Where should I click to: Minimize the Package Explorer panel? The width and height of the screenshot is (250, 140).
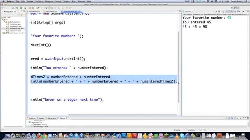21,11
